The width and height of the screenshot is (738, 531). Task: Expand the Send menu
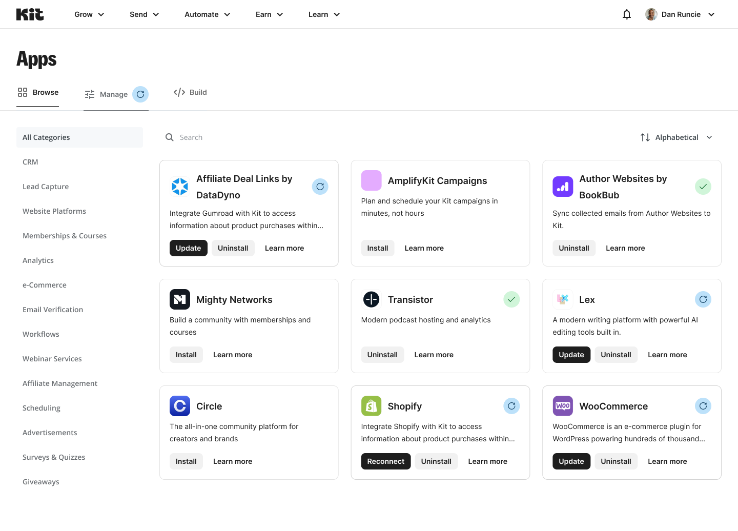145,14
